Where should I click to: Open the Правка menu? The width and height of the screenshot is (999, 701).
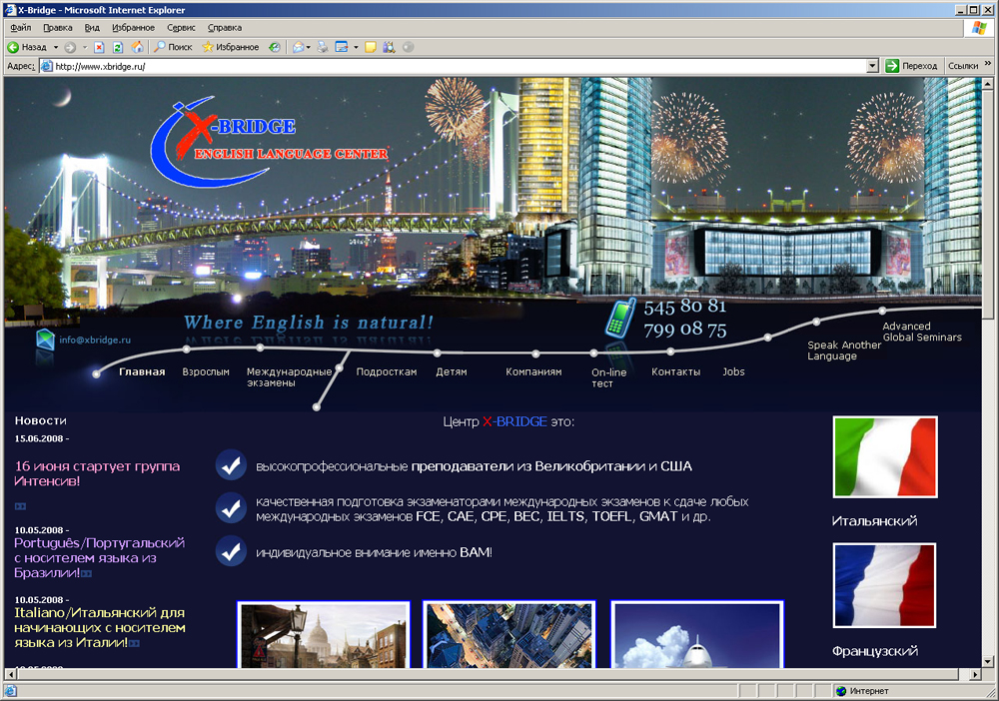click(x=57, y=28)
